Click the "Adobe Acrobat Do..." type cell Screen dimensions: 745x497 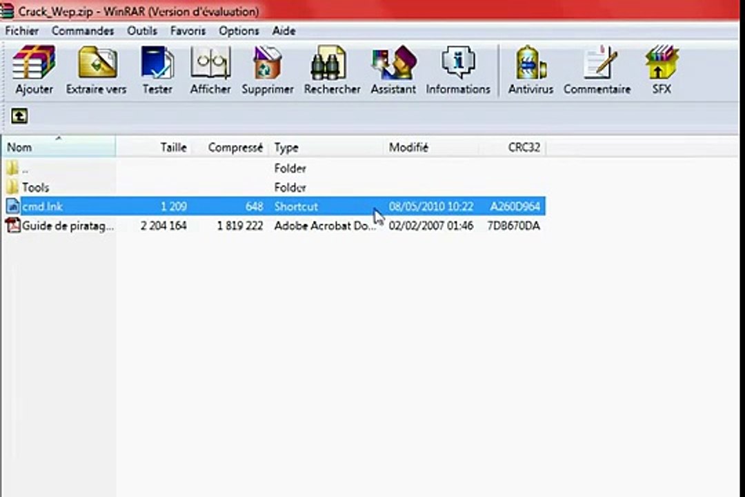325,226
